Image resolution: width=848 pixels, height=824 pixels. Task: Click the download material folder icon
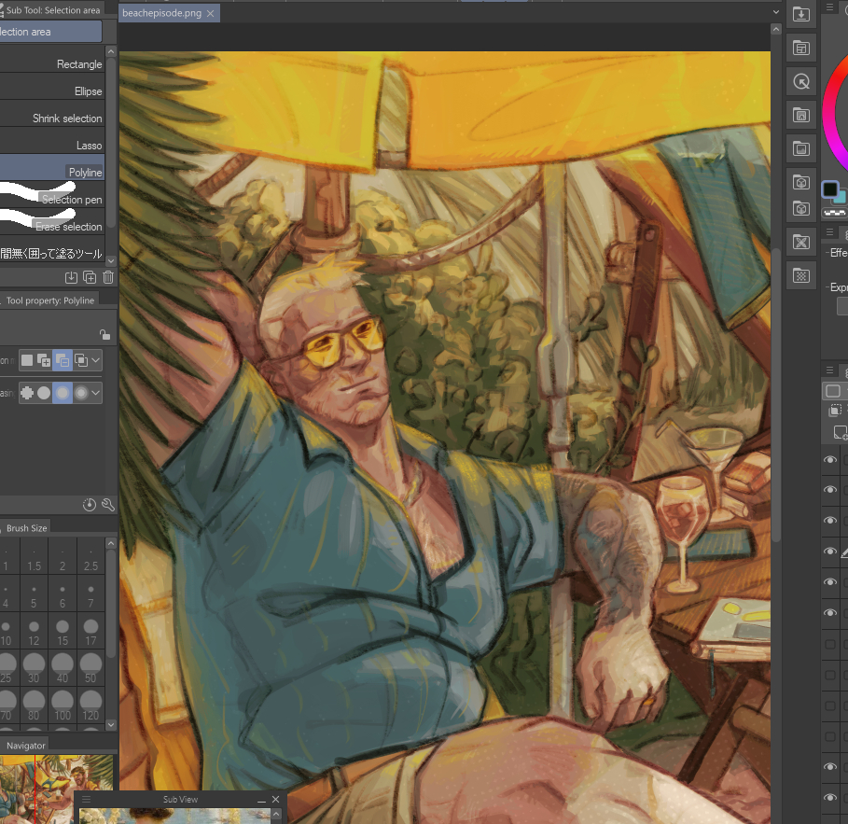[799, 14]
